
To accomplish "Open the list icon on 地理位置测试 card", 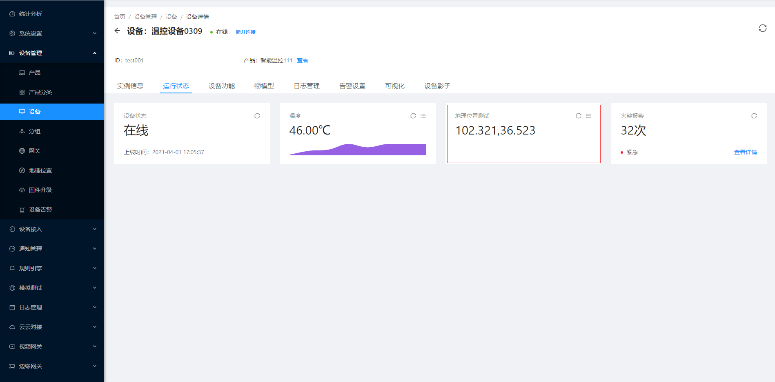I will [x=588, y=116].
